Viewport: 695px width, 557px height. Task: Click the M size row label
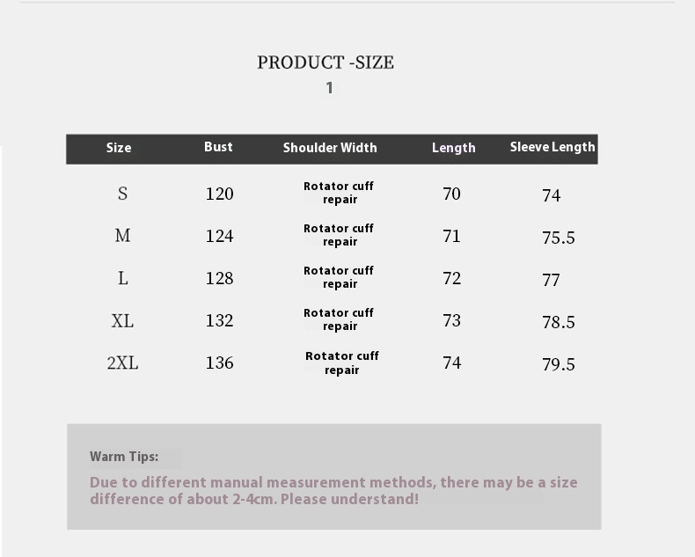(x=122, y=236)
